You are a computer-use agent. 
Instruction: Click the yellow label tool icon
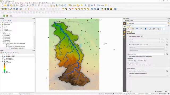point(63,9)
